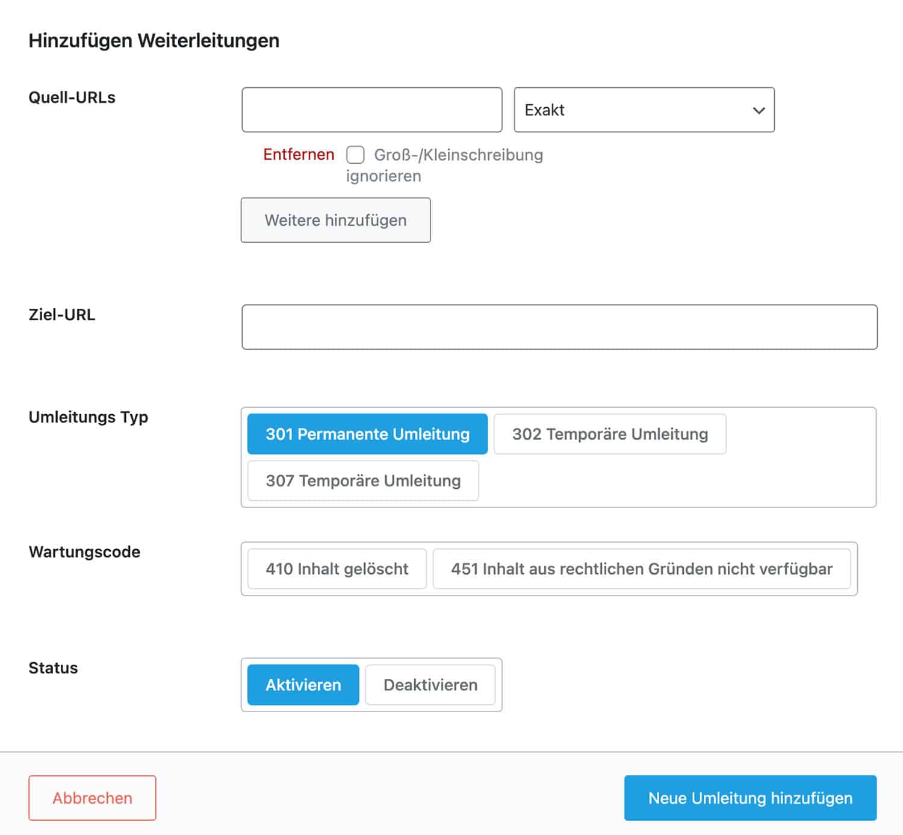The height and width of the screenshot is (835, 903).
Task: Click the Umleitungs Typ label
Action: click(88, 417)
